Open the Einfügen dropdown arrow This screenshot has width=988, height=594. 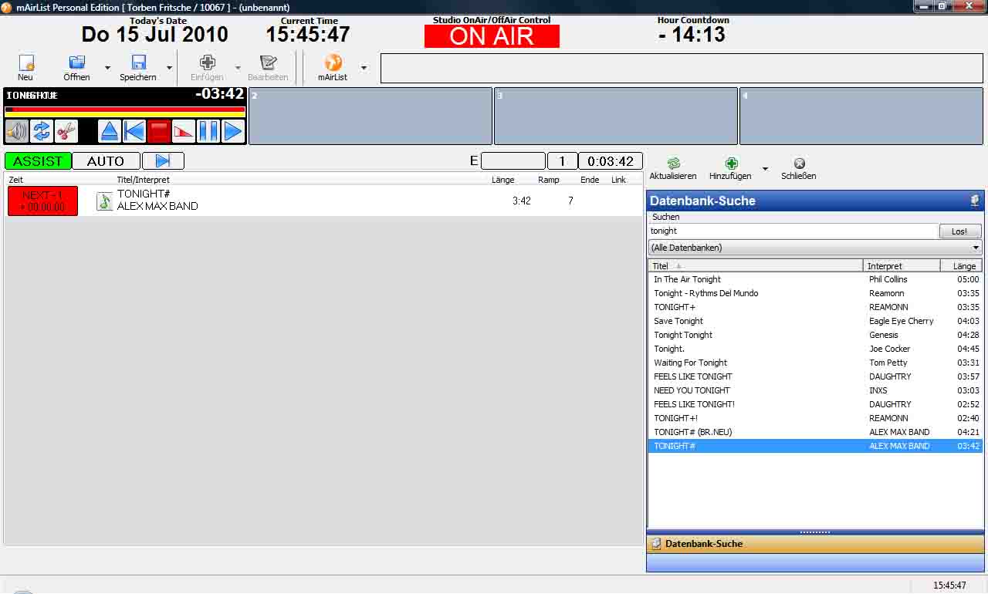click(x=238, y=68)
